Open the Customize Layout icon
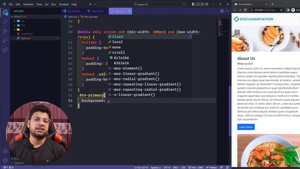The image size is (300, 169). (x=207, y=4)
